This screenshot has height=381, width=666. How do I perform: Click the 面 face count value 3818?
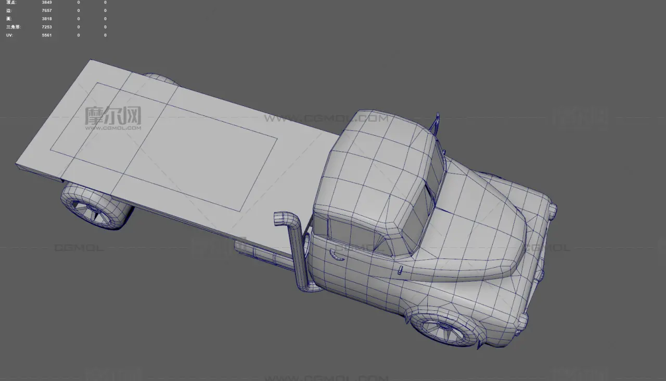pyautogui.click(x=47, y=19)
